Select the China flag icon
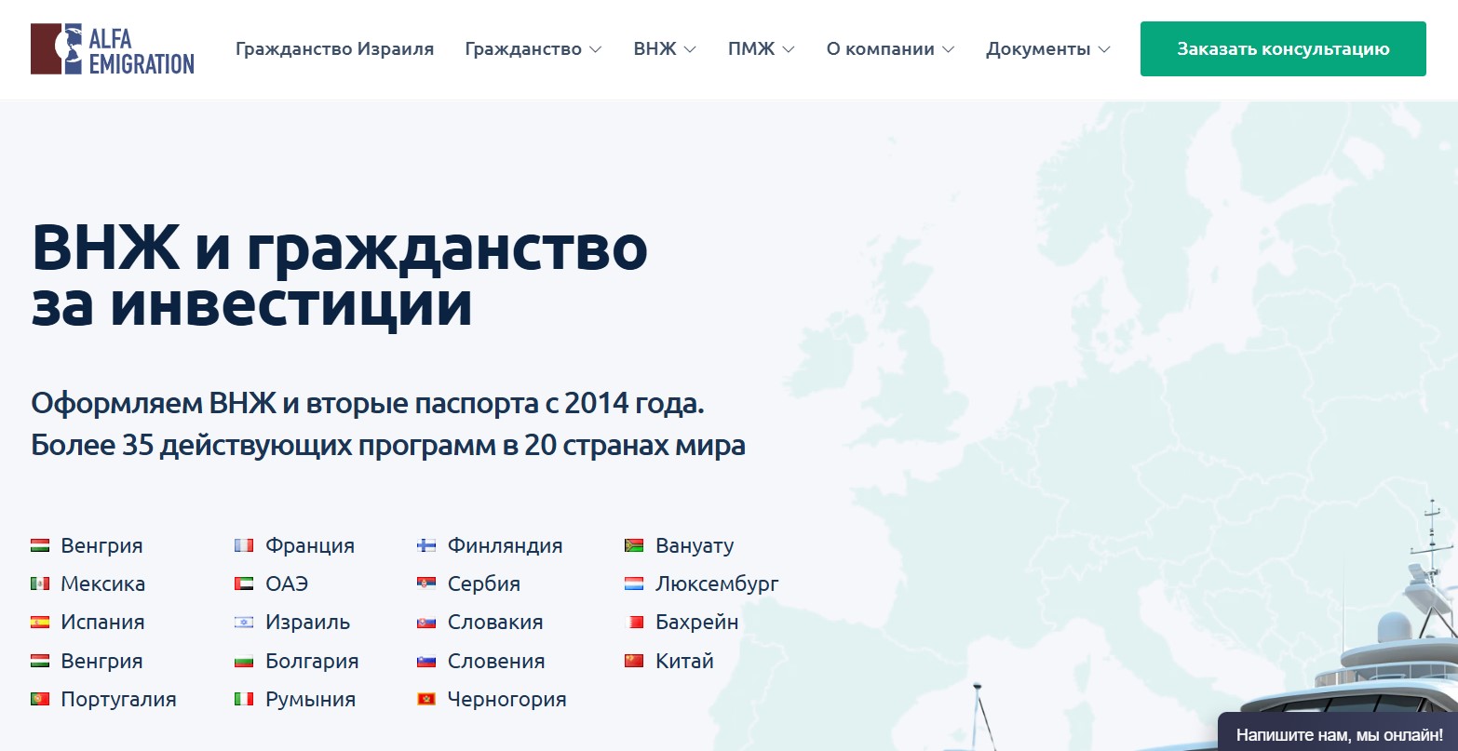Viewport: 1458px width, 751px height. 633,661
